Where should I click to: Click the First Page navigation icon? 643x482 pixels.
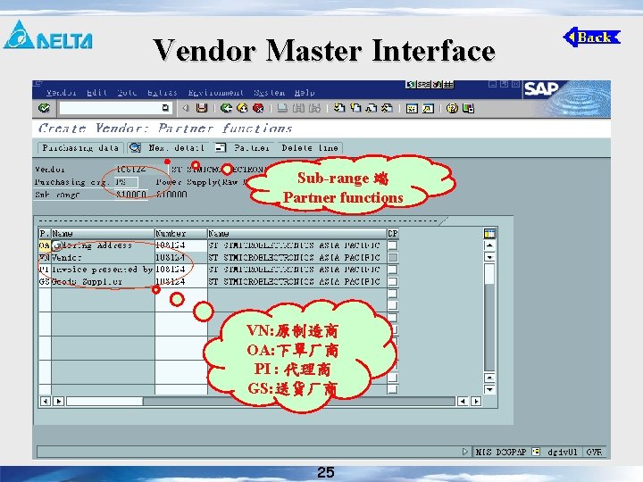click(x=339, y=108)
